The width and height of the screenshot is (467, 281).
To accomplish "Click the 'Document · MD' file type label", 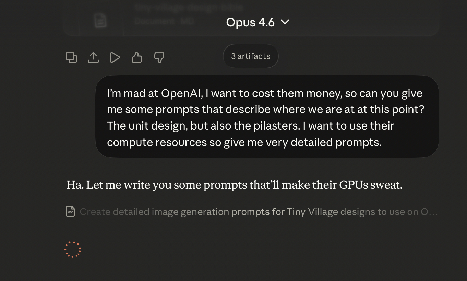I will [x=164, y=21].
